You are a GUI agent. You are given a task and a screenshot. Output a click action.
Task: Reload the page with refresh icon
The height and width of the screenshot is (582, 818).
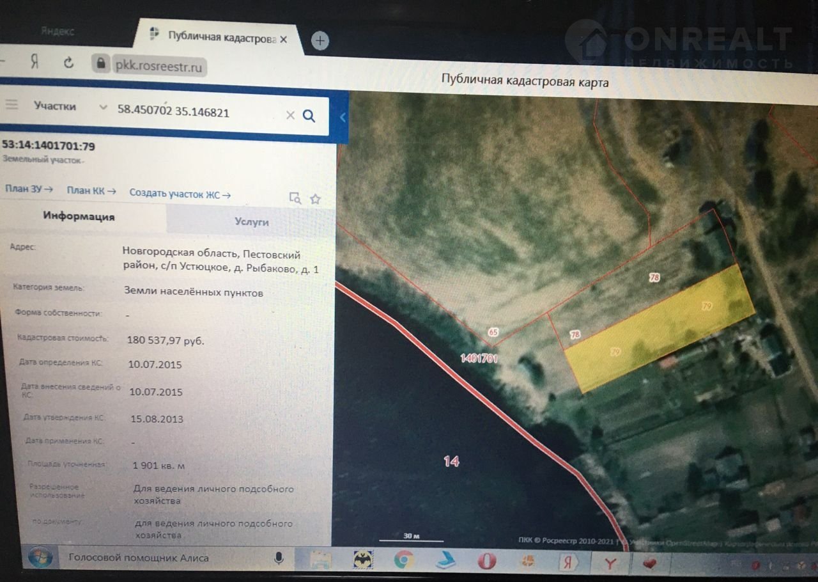(x=68, y=63)
